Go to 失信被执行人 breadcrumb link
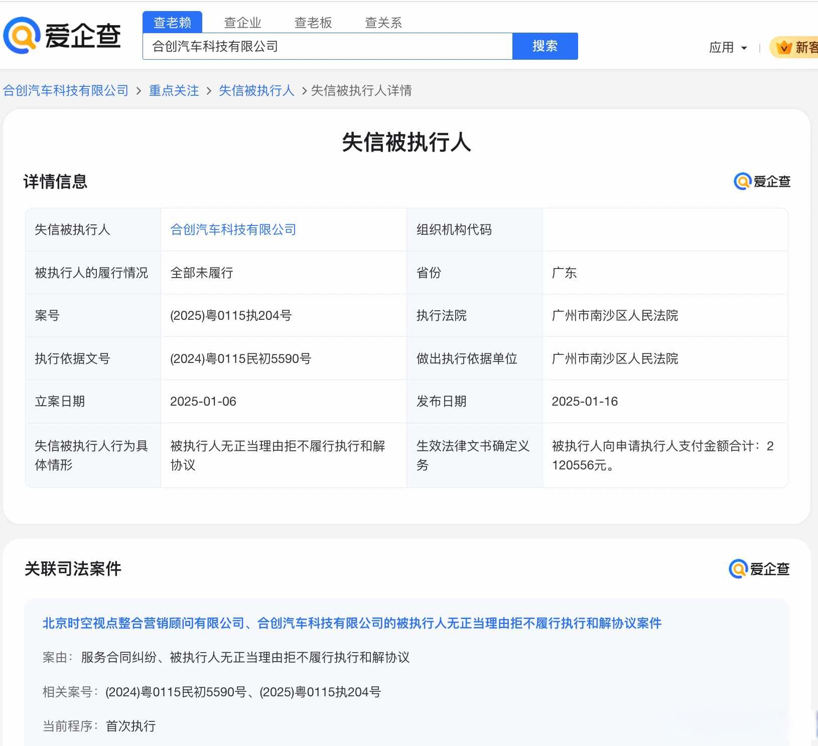 [256, 90]
